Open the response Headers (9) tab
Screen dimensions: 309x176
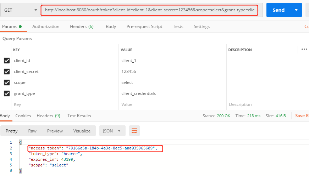pyautogui.click(x=48, y=116)
